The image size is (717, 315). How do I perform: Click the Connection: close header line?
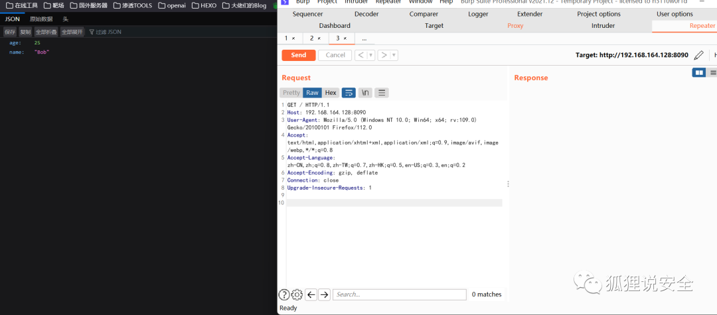[x=313, y=180]
